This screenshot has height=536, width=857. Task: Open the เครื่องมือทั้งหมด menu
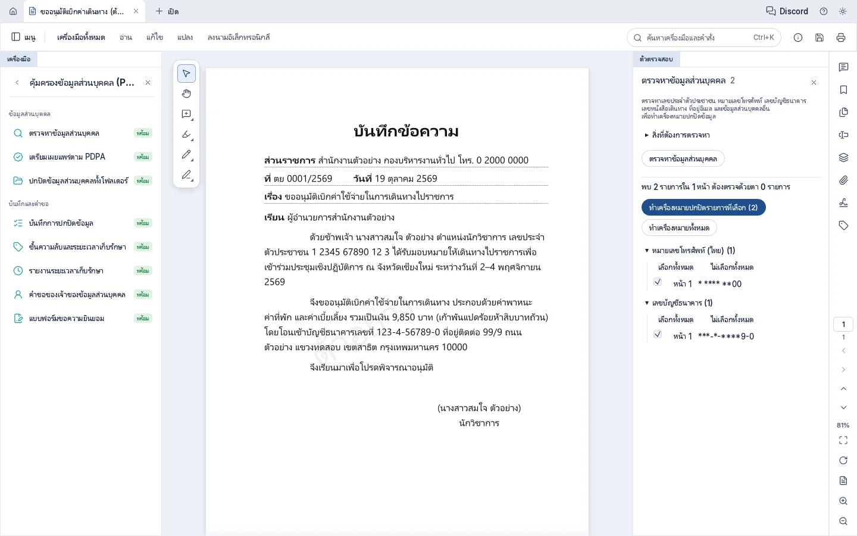(x=81, y=38)
